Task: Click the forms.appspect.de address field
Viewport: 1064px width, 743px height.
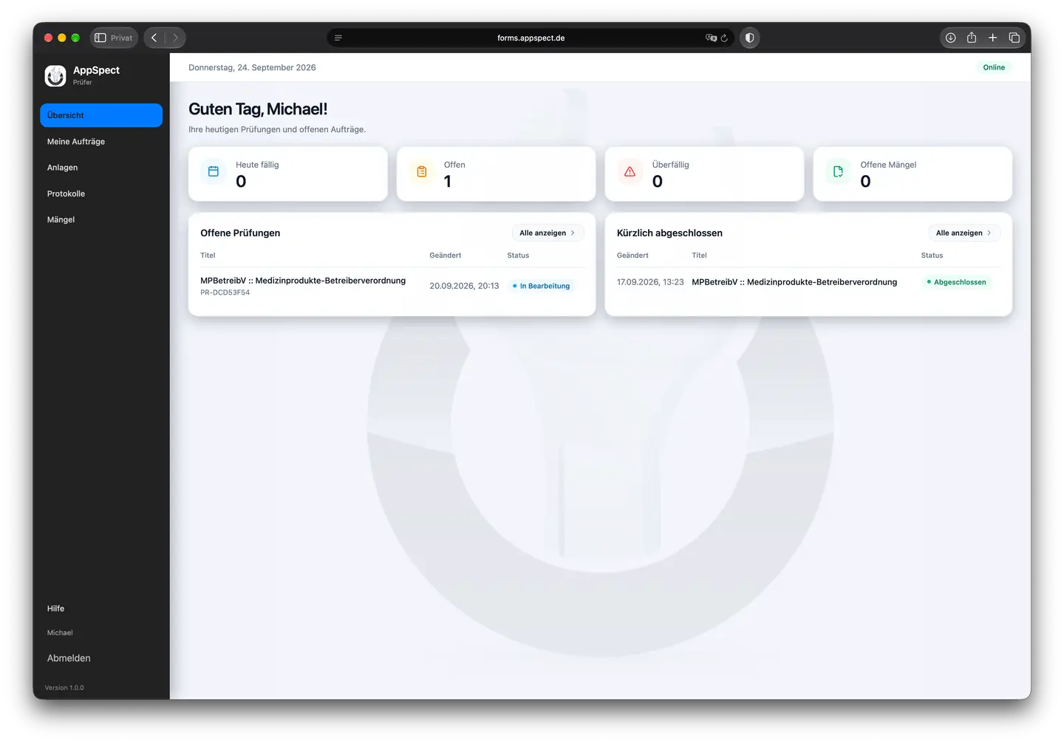Action: coord(531,38)
